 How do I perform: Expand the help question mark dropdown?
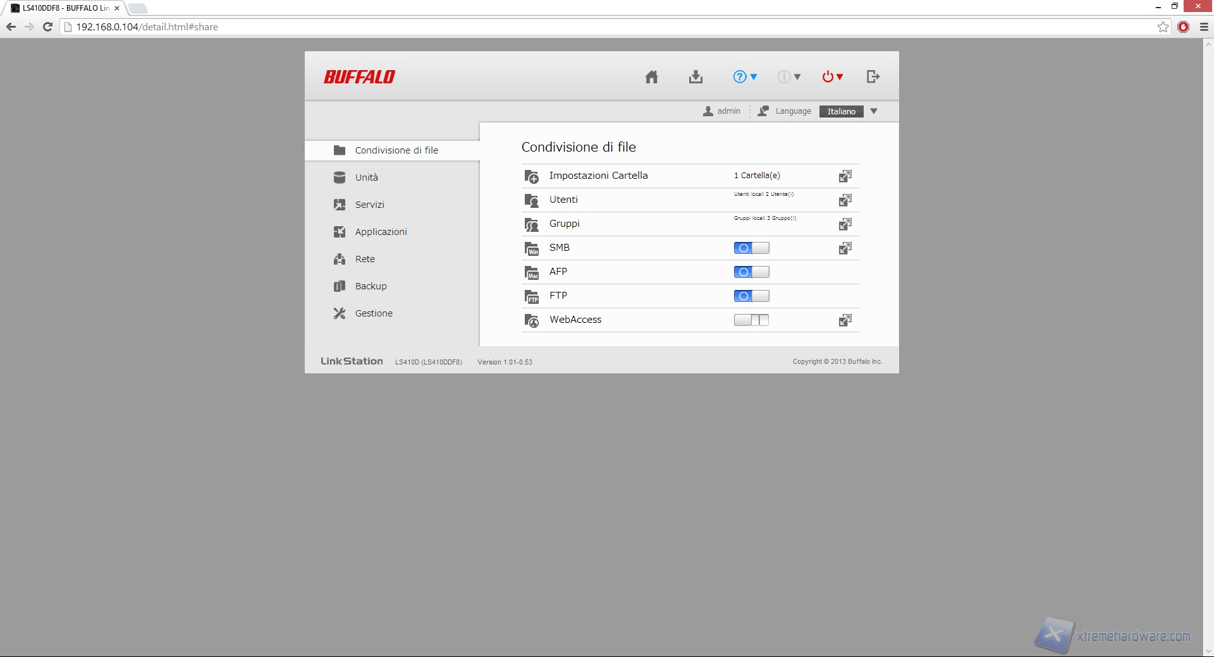[x=745, y=77]
